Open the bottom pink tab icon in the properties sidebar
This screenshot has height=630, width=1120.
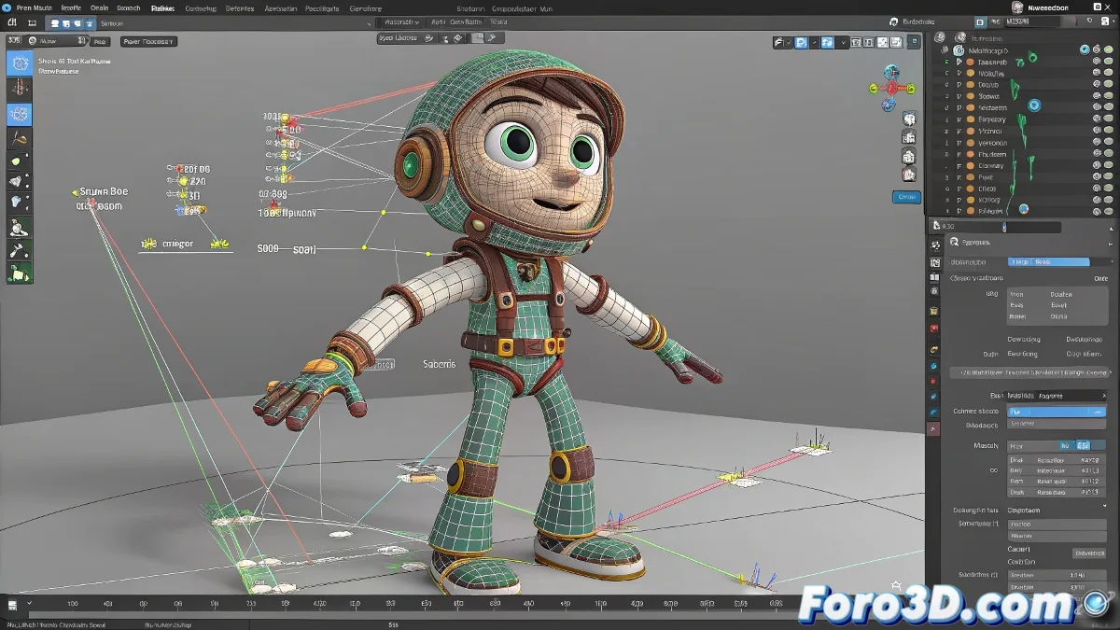click(x=935, y=427)
